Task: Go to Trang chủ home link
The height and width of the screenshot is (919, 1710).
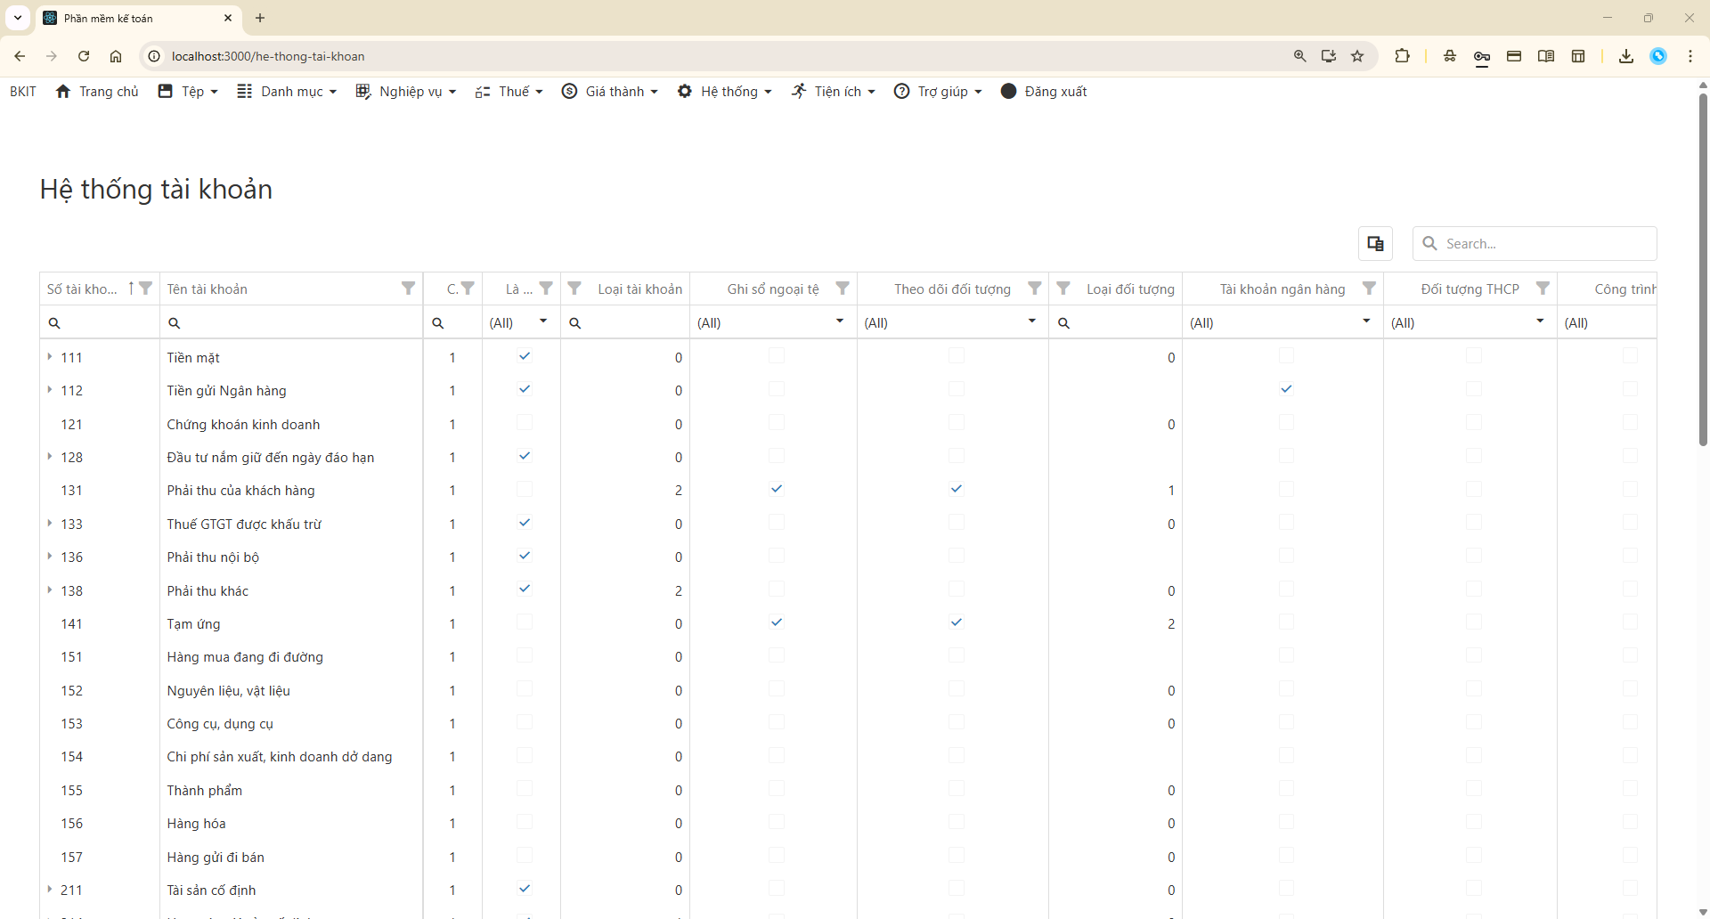Action: 97,92
